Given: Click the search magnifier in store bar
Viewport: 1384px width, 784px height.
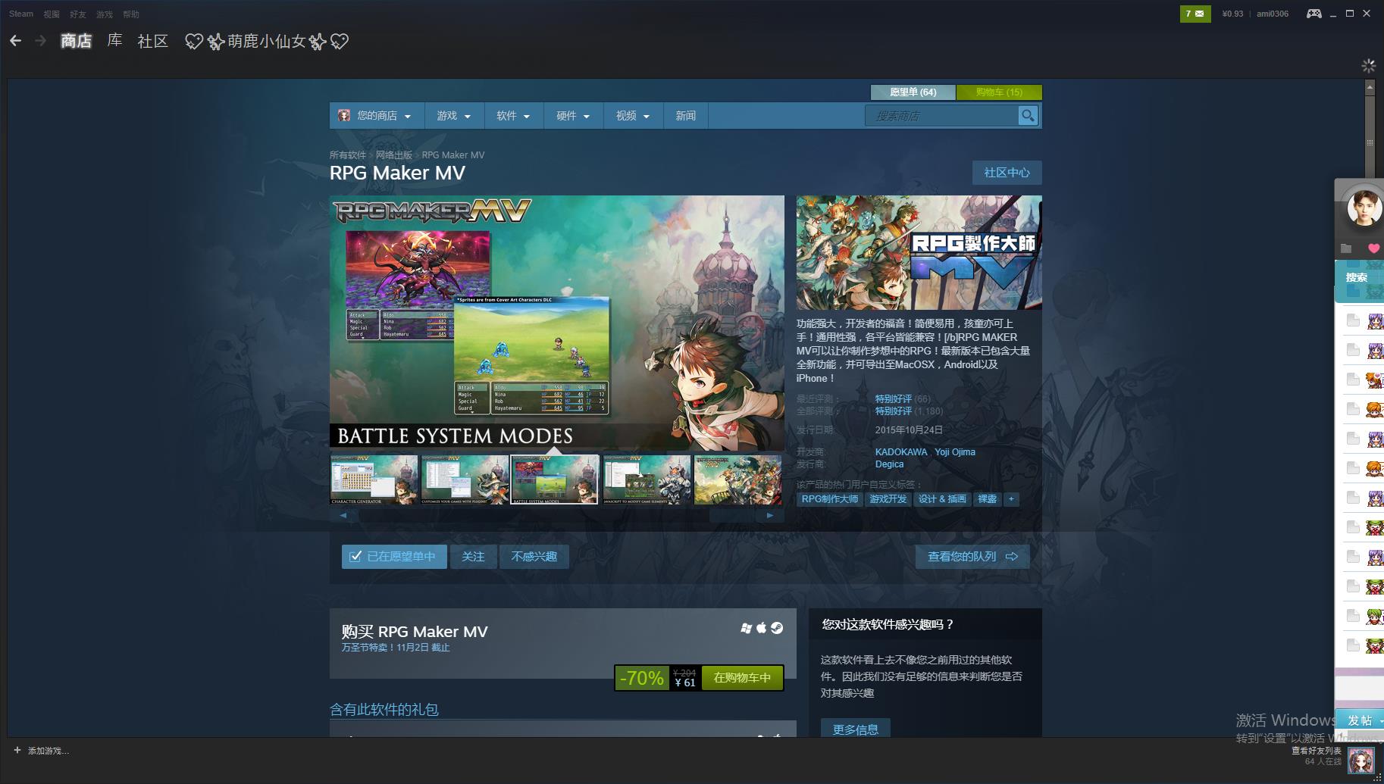Looking at the screenshot, I should click(x=1028, y=115).
